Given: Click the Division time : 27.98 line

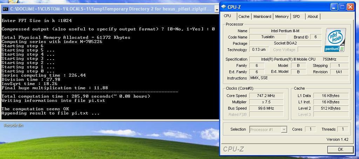Looking at the screenshot, I should click(x=31, y=79).
